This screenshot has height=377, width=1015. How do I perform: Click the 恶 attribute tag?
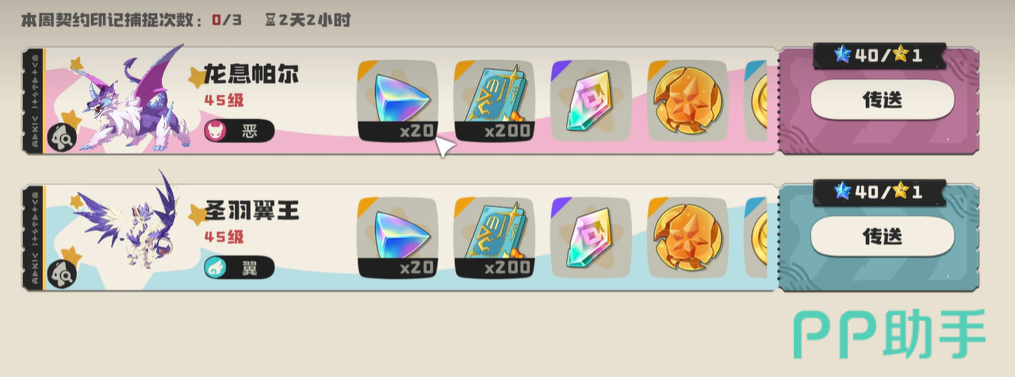pos(239,131)
